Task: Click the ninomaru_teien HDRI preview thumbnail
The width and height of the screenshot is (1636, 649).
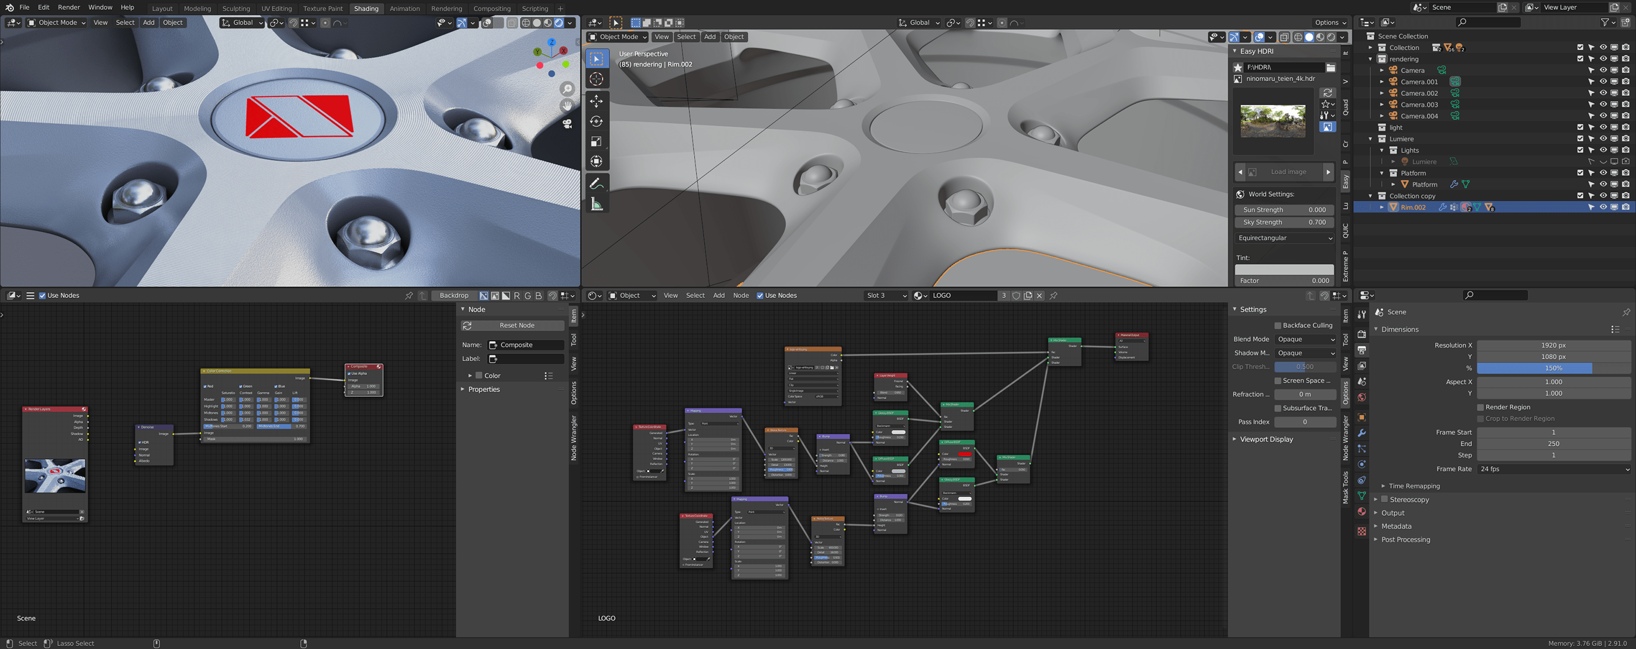Action: point(1273,120)
